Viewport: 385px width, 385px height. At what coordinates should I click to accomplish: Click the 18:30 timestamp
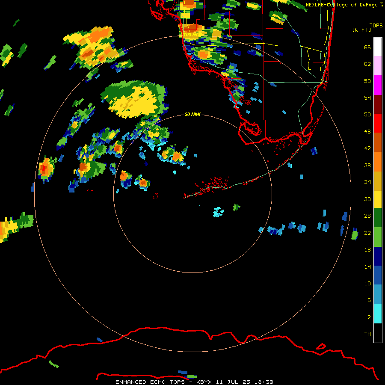pos(264,382)
